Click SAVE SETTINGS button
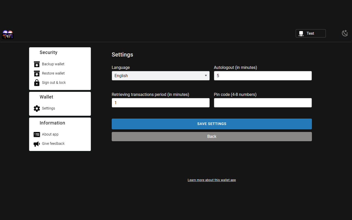The height and width of the screenshot is (220, 352). pos(212,124)
